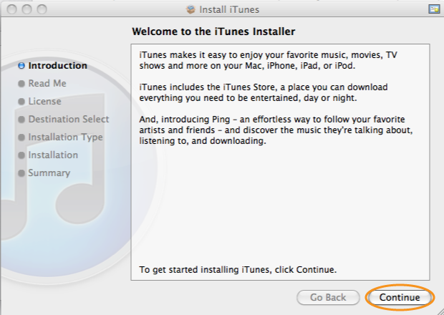Click the Go Back button
The image size is (444, 315).
[328, 297]
